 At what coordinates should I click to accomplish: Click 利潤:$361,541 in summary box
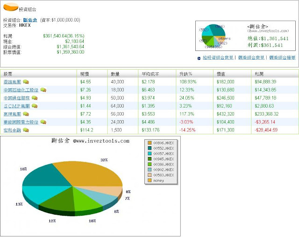[265, 45]
